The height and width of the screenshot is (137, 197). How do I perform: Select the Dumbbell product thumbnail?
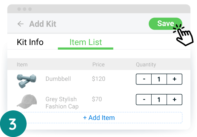click(26, 80)
